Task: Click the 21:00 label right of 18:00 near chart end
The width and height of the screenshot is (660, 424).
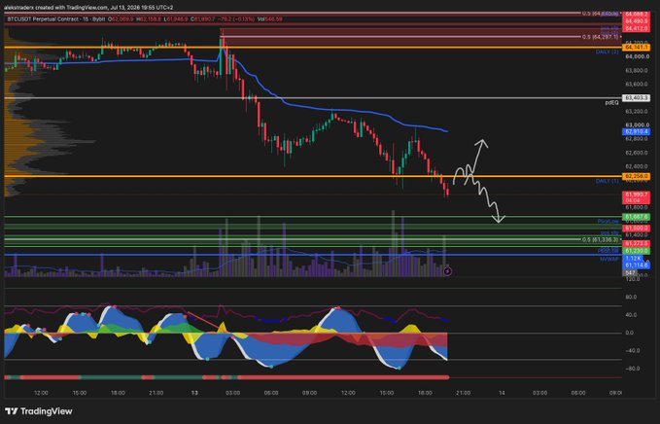Action: [x=463, y=393]
